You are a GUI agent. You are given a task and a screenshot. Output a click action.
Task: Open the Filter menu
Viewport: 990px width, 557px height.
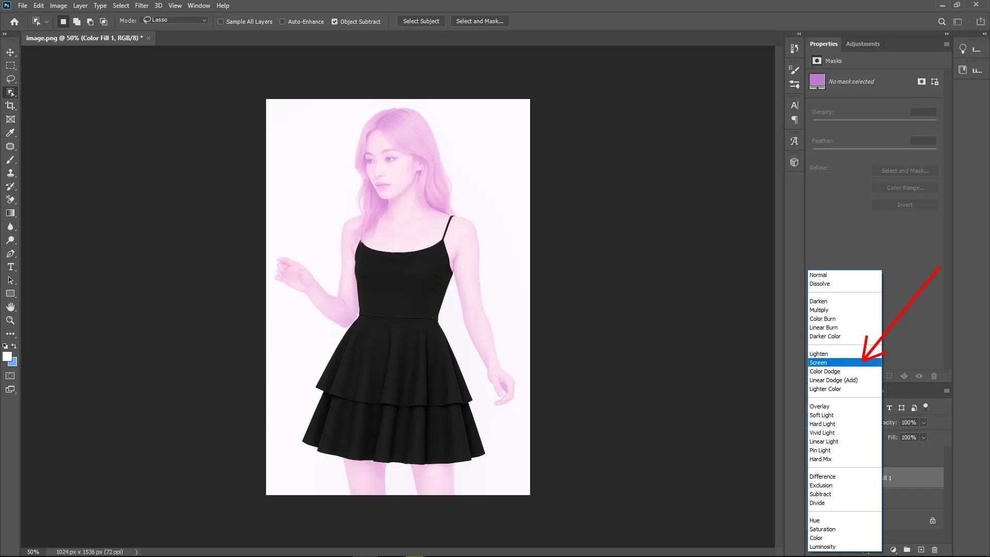click(x=142, y=6)
